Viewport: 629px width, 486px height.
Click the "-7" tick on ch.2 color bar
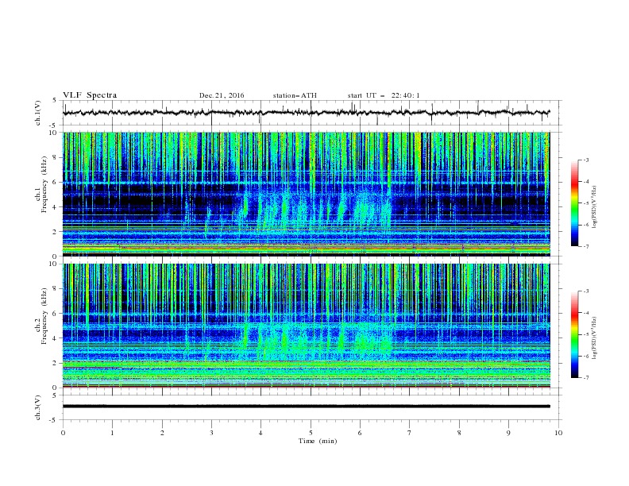click(585, 377)
